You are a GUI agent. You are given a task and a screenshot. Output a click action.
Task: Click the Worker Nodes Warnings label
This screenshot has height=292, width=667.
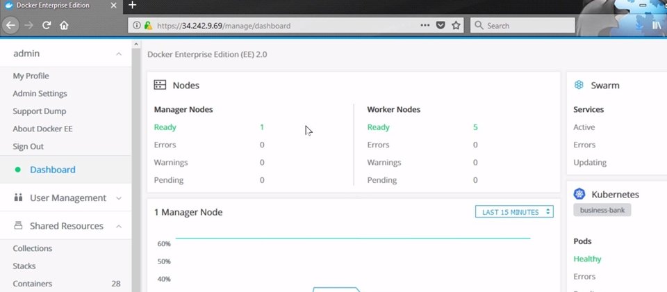pyautogui.click(x=384, y=162)
